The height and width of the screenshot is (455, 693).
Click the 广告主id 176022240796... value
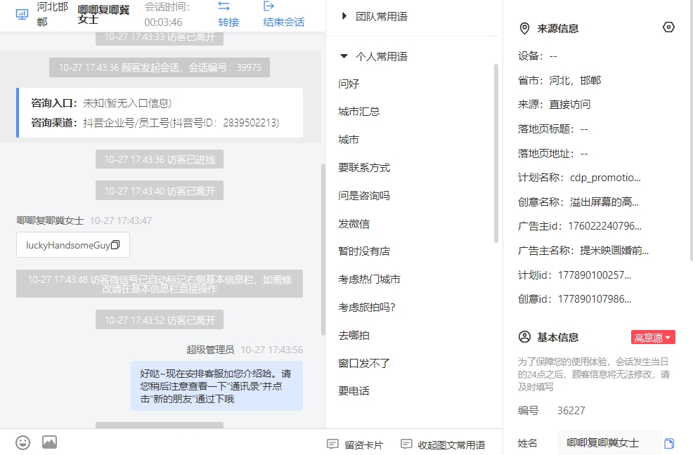[x=604, y=226]
